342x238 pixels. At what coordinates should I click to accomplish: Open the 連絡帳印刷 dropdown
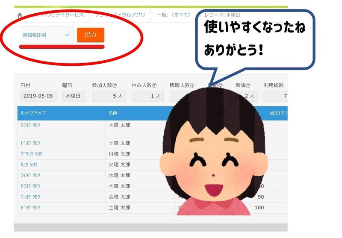[47, 35]
